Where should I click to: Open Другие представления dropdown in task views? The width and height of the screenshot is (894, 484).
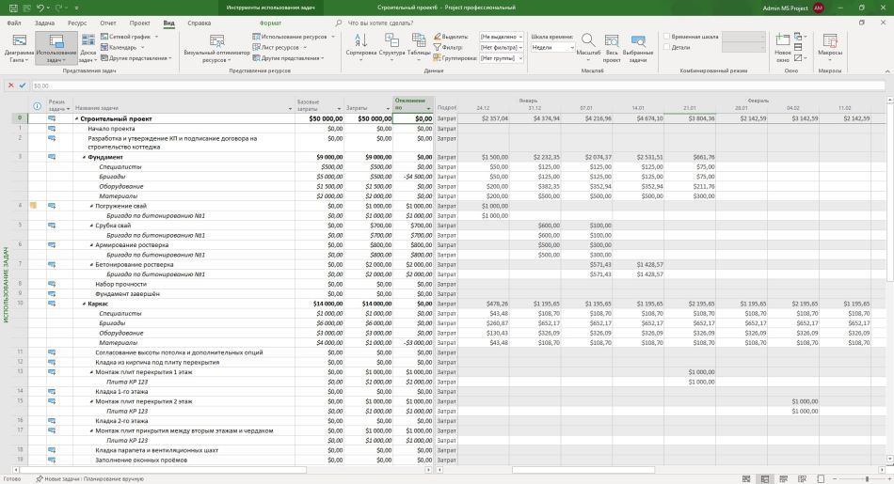[136, 58]
